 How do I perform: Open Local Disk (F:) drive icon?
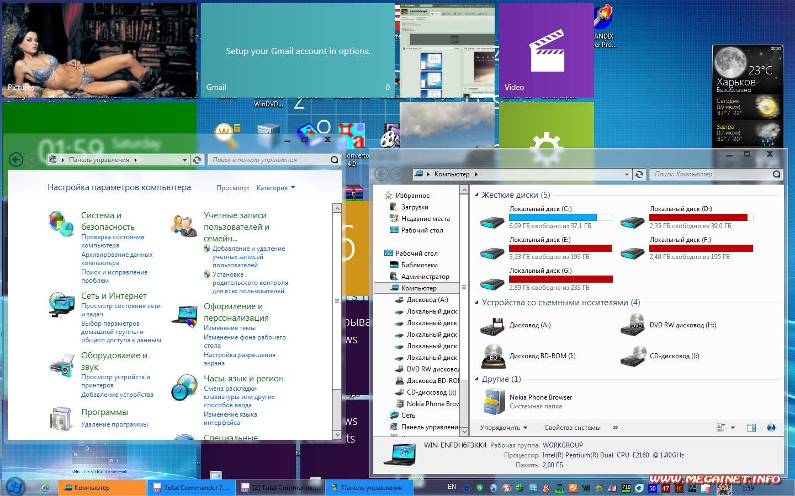point(633,254)
